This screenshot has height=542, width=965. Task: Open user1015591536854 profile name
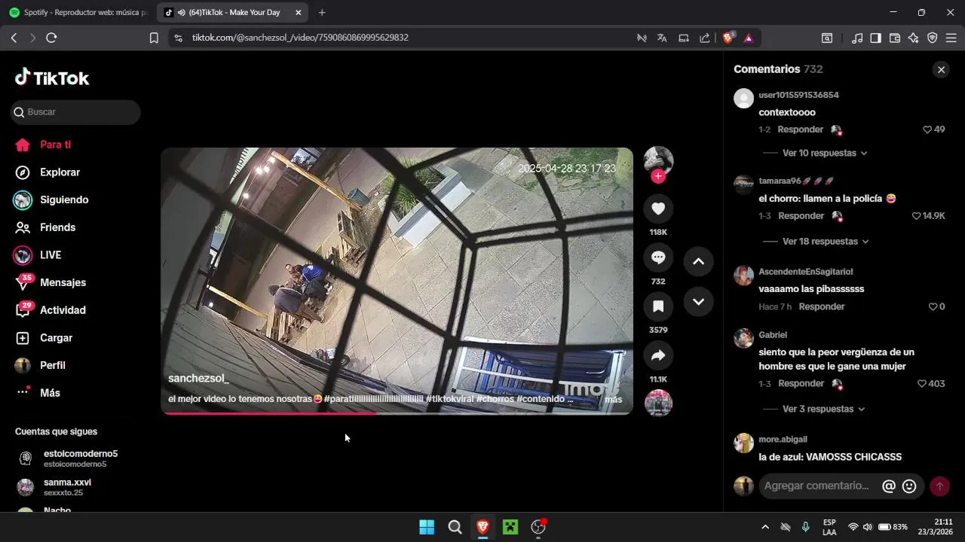tap(798, 96)
